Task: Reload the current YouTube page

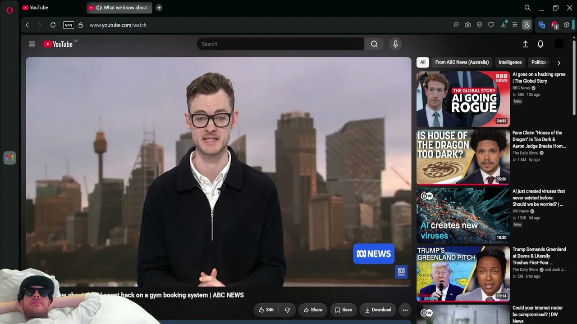Action: tap(53, 25)
